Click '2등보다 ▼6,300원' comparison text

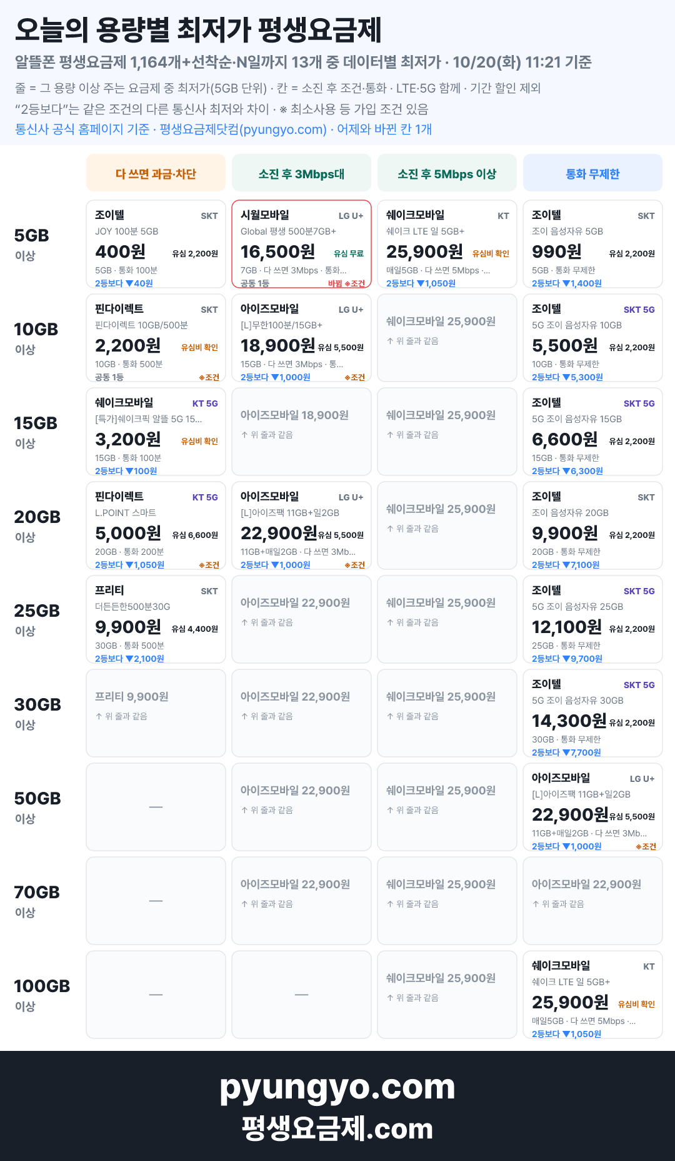[x=567, y=471]
